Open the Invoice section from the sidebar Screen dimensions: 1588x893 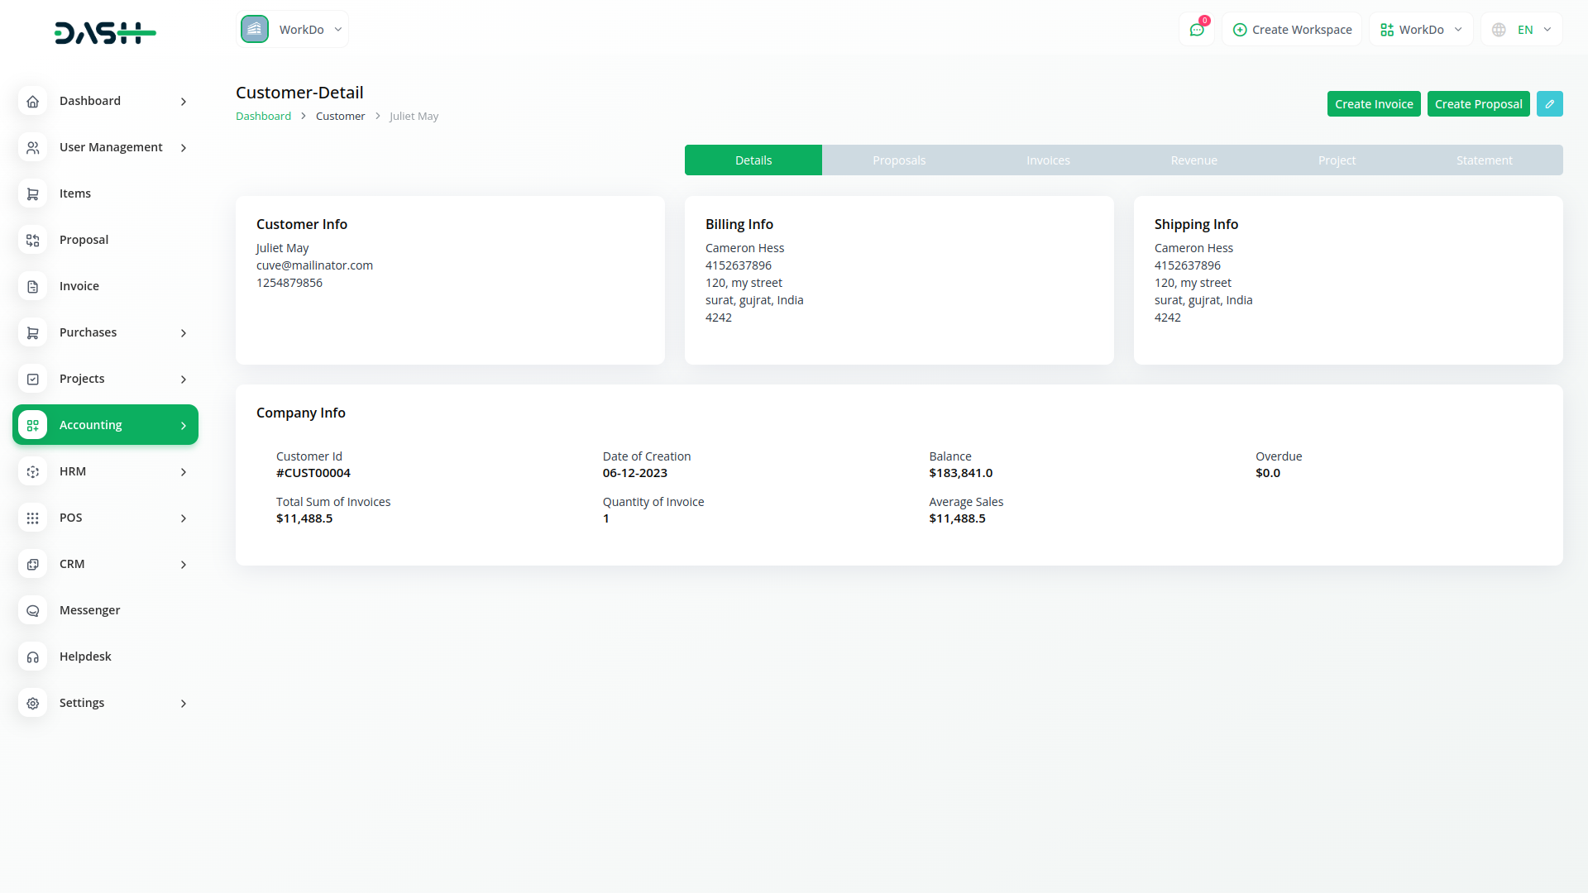(x=33, y=286)
